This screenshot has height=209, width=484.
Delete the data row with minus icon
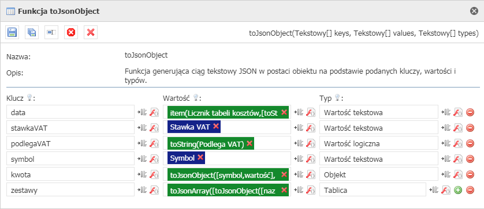(470, 113)
